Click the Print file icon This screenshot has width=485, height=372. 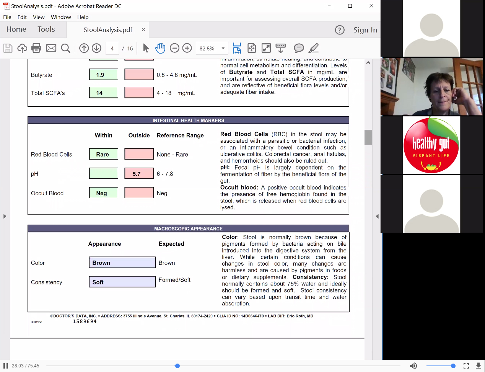click(36, 48)
